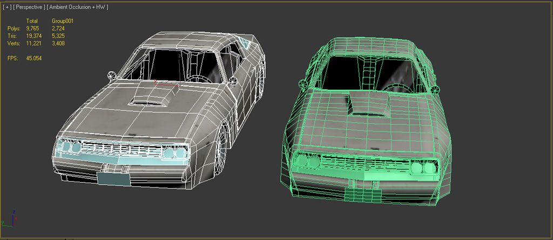The height and width of the screenshot is (240, 553).
Task: Click the Group001 tris value 5,325
Action: (58, 36)
